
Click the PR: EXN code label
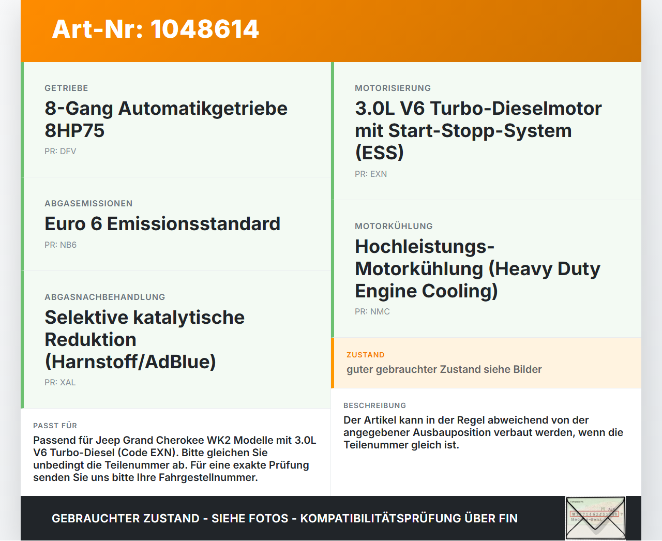[371, 174]
